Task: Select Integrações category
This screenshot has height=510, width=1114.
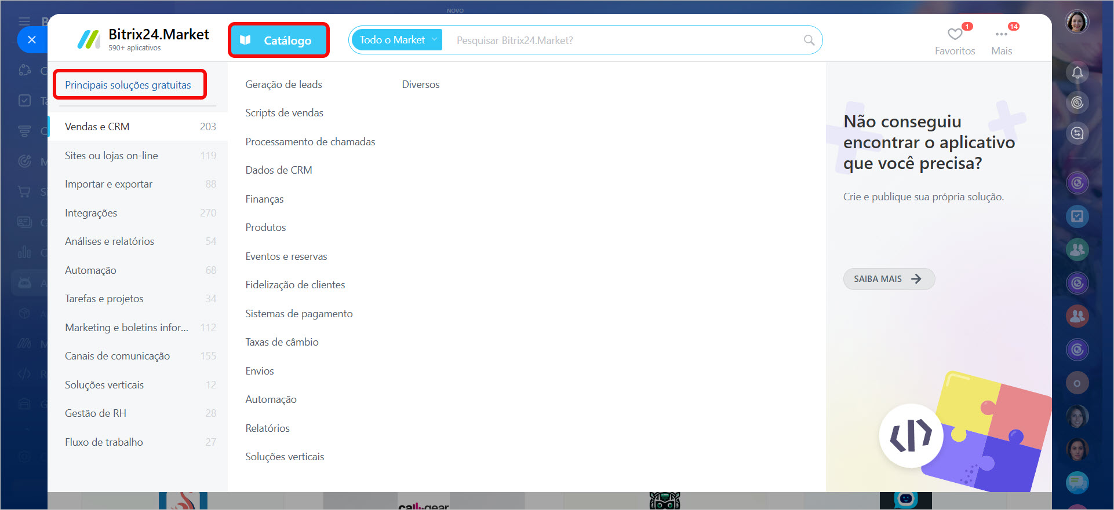Action: [x=138, y=213]
